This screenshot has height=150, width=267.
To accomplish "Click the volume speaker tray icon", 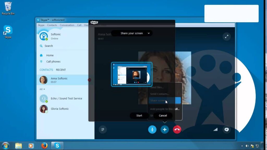I will coord(247,146).
